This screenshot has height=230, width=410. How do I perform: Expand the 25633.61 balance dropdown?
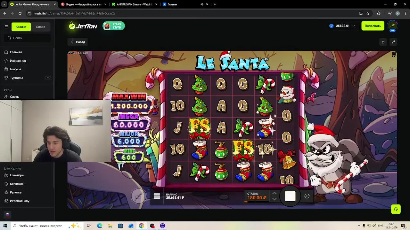342,26
